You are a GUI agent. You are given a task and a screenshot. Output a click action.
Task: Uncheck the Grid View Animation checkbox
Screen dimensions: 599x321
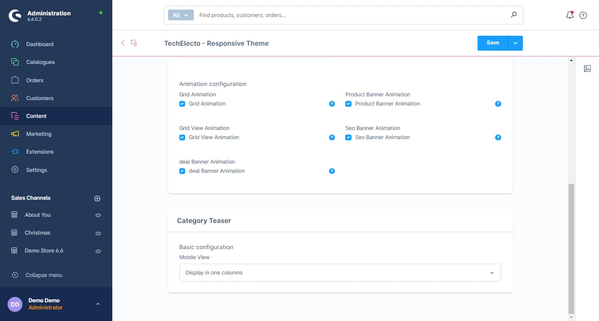click(x=182, y=137)
